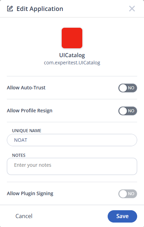144x227 pixels.
Task: Click the Allow Plugin Signing label
Action: pos(30,193)
